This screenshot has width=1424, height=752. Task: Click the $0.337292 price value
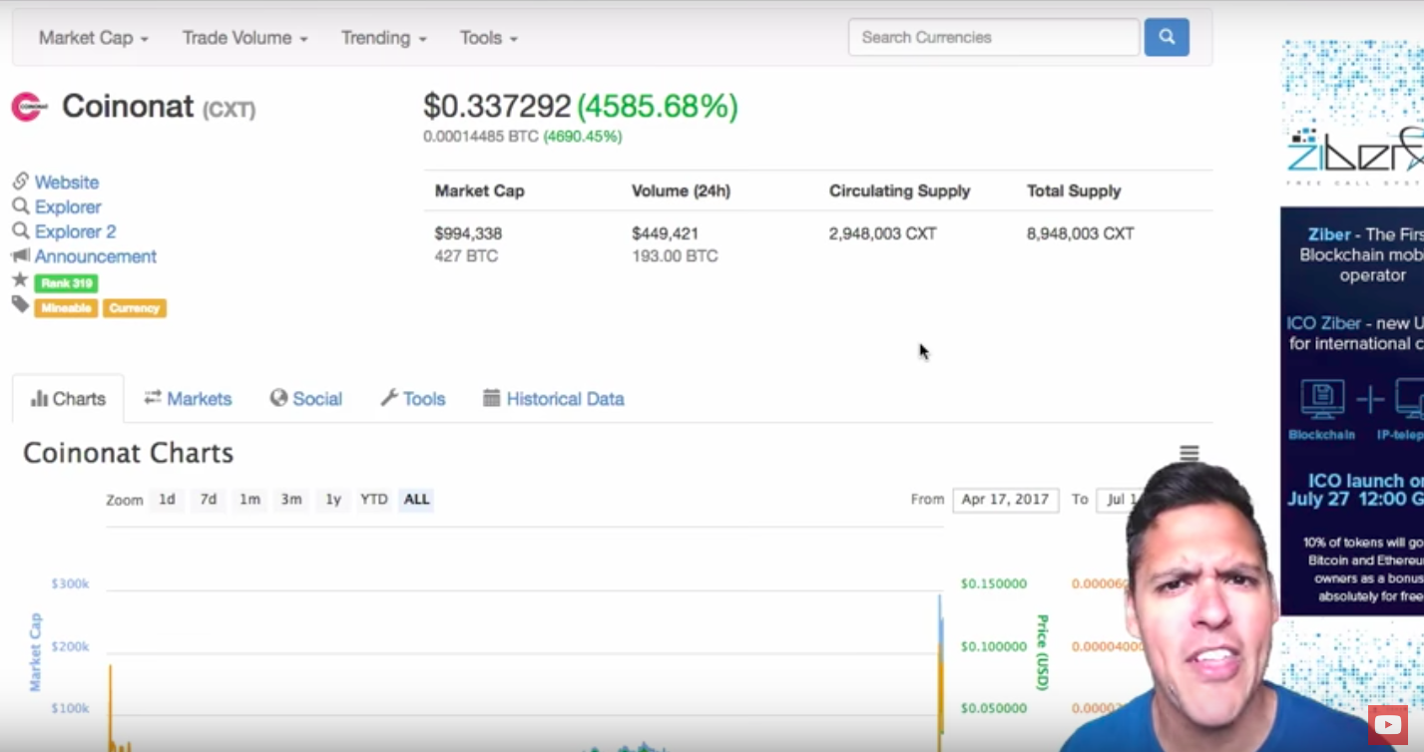pyautogui.click(x=497, y=107)
